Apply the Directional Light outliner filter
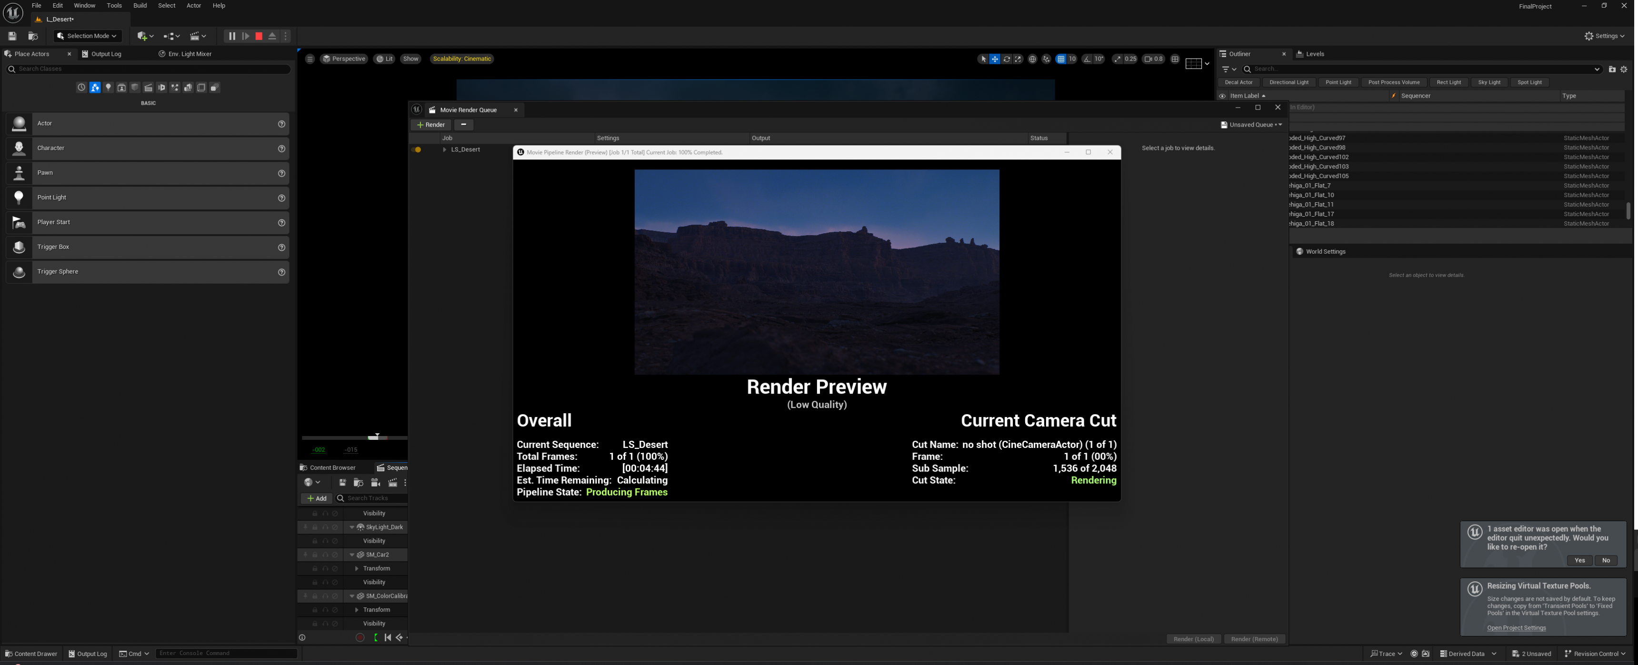1638x665 pixels. pos(1288,83)
